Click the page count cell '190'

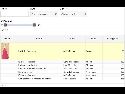(x=114, y=72)
